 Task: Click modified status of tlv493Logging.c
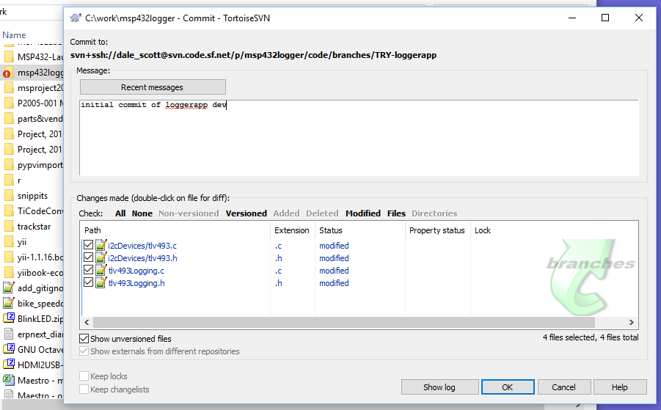[x=334, y=271]
